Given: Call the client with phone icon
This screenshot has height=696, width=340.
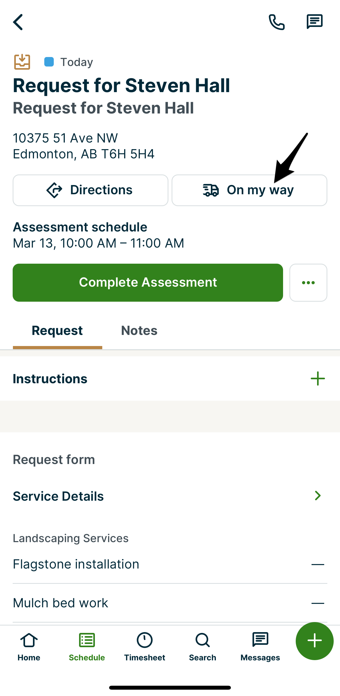Looking at the screenshot, I should click(x=276, y=22).
